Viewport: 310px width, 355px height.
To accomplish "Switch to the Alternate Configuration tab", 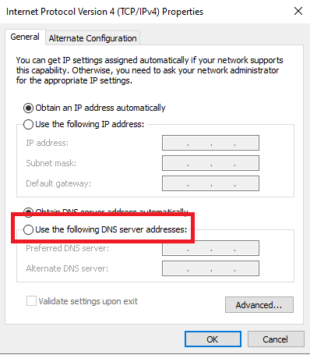I will point(93,38).
